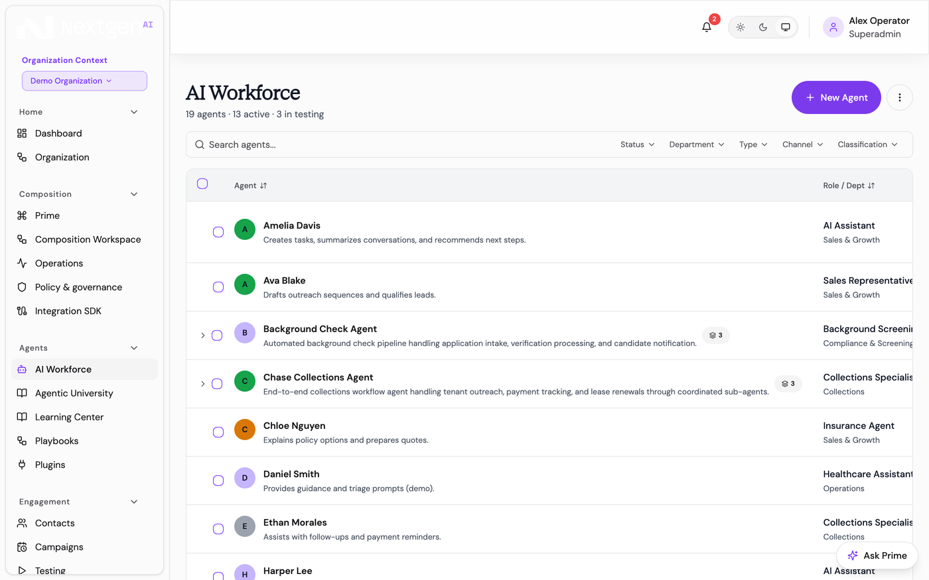The image size is (929, 580).
Task: Click the Daniel Smith avatar
Action: coord(245,478)
